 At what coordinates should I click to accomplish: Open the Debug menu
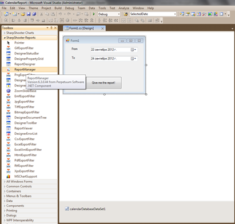click(69, 8)
